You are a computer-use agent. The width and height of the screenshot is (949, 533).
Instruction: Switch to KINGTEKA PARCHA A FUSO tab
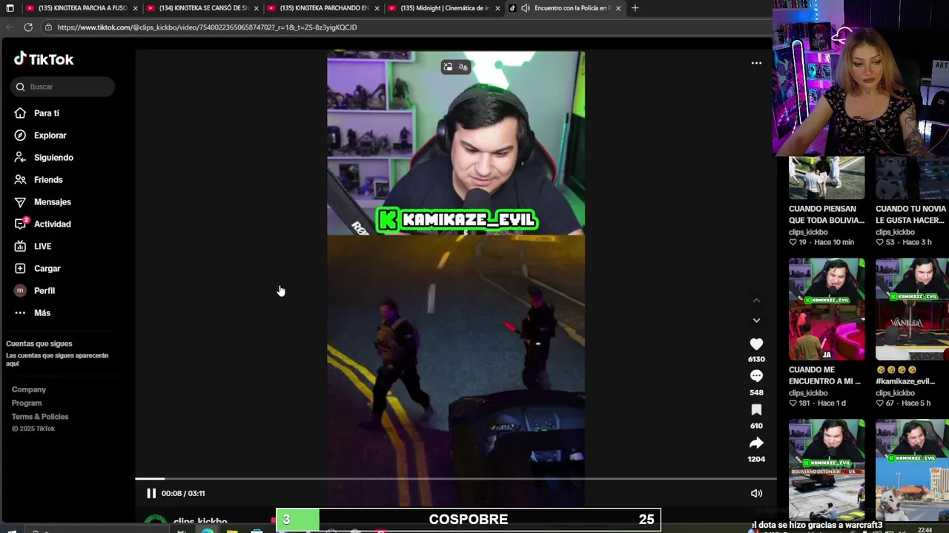point(82,8)
